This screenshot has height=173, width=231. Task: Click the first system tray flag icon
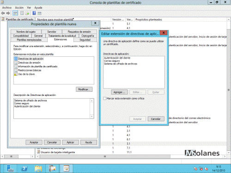[195, 169]
